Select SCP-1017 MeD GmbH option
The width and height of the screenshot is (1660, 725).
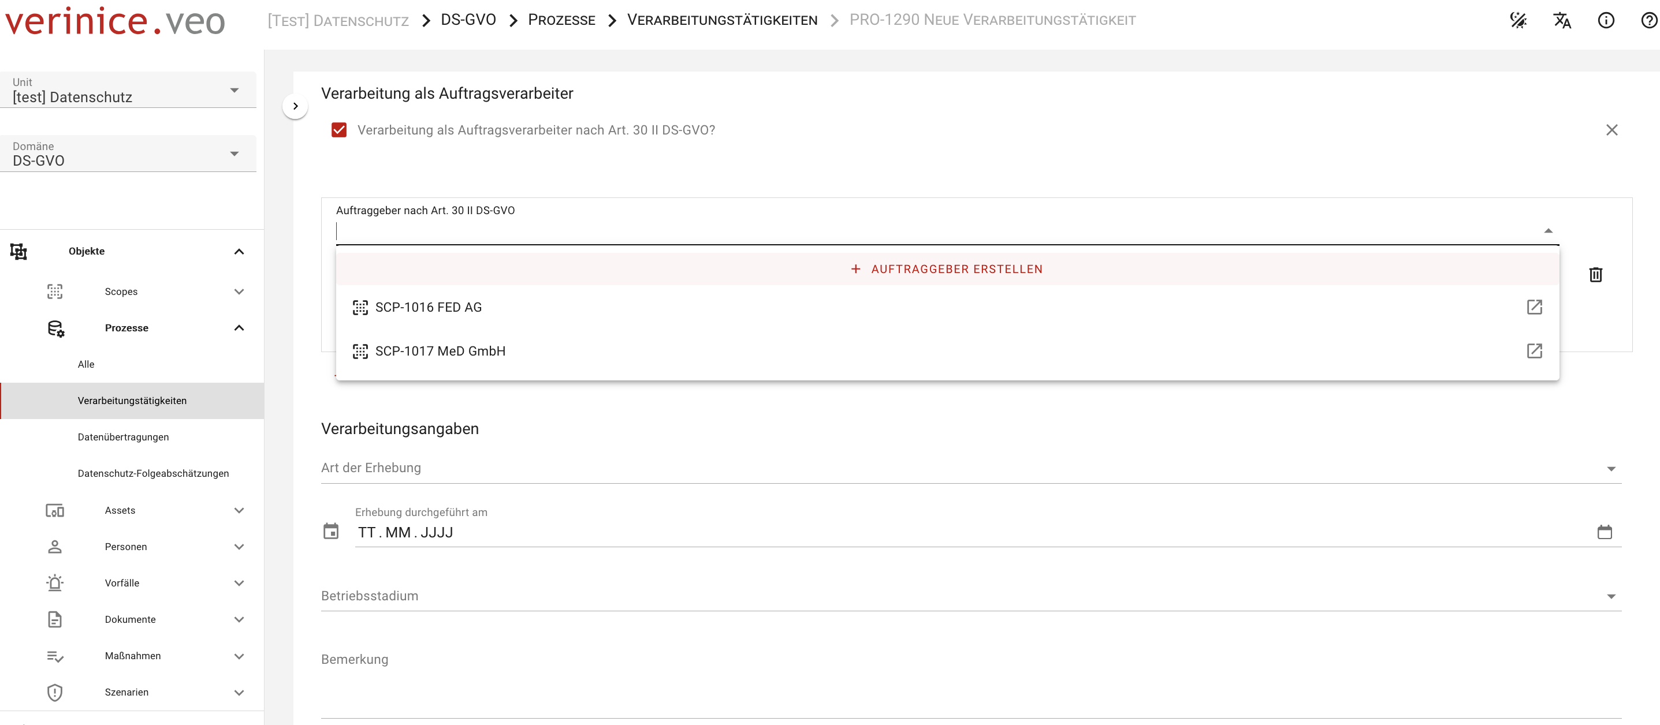[440, 351]
